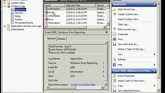
Task: Click Applications and Services Logs folder icon
Action: click(x=9, y=26)
